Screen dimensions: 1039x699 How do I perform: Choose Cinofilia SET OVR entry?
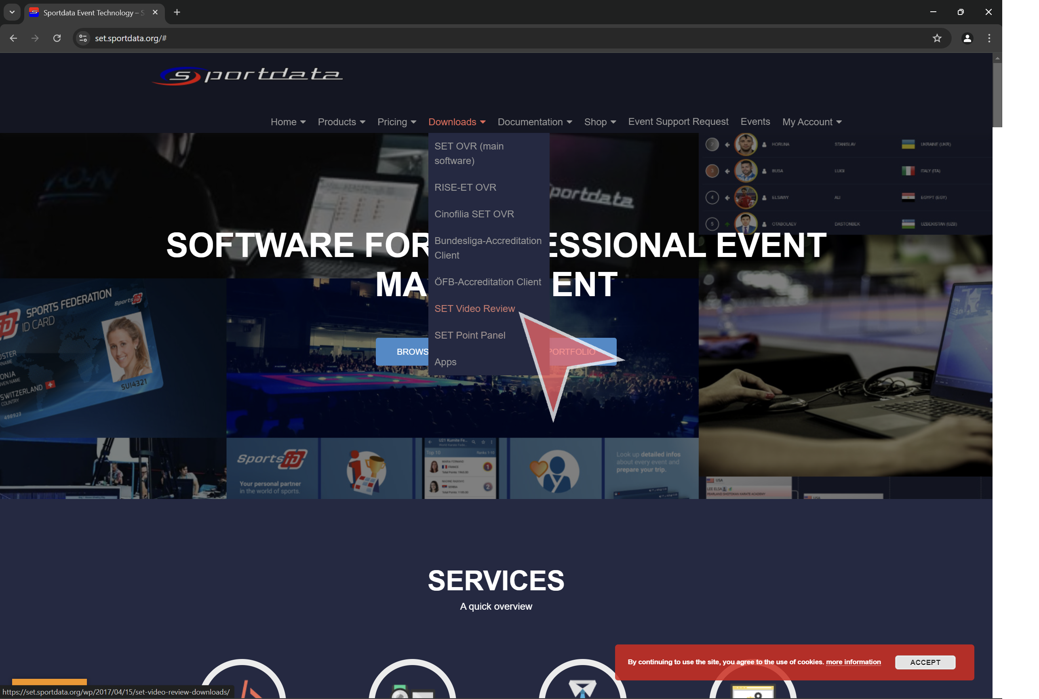pos(488,214)
